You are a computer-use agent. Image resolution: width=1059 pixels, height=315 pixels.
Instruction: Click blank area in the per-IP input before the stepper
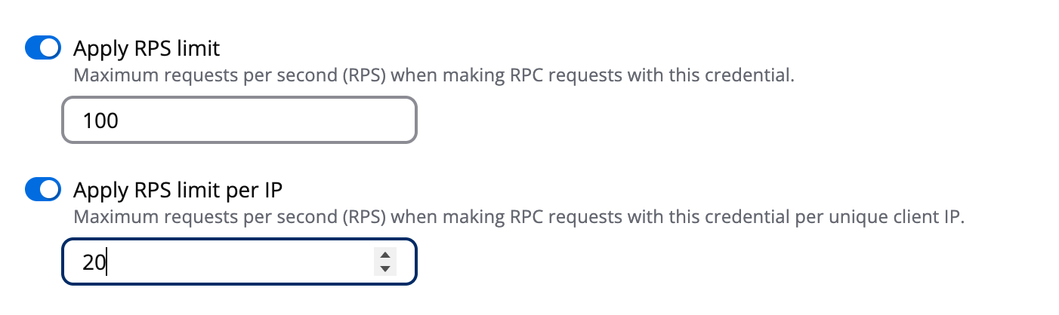[264, 261]
